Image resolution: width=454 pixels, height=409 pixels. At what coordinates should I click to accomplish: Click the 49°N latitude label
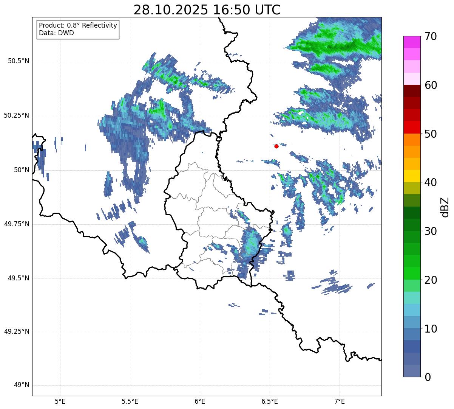[x=22, y=385]
